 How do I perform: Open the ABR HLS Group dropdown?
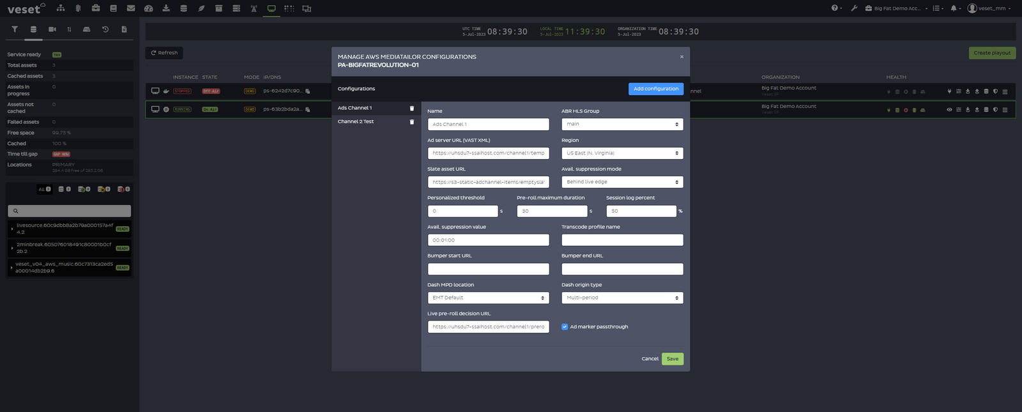pos(622,124)
